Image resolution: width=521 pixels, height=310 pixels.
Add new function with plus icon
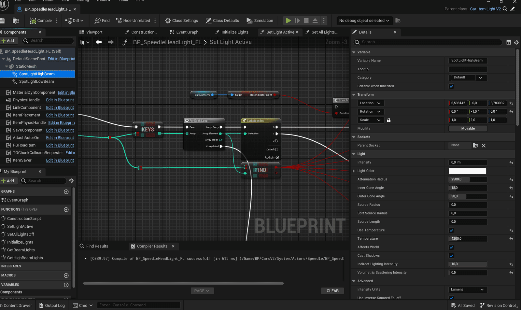click(x=66, y=209)
